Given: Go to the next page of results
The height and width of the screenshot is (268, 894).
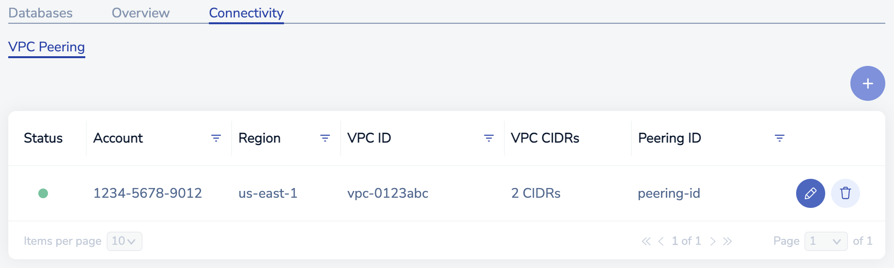Looking at the screenshot, I should [x=712, y=241].
